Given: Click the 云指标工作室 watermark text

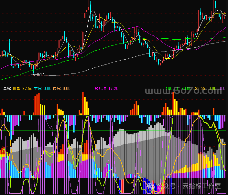Looking at the screenshot, I should [x=201, y=186].
